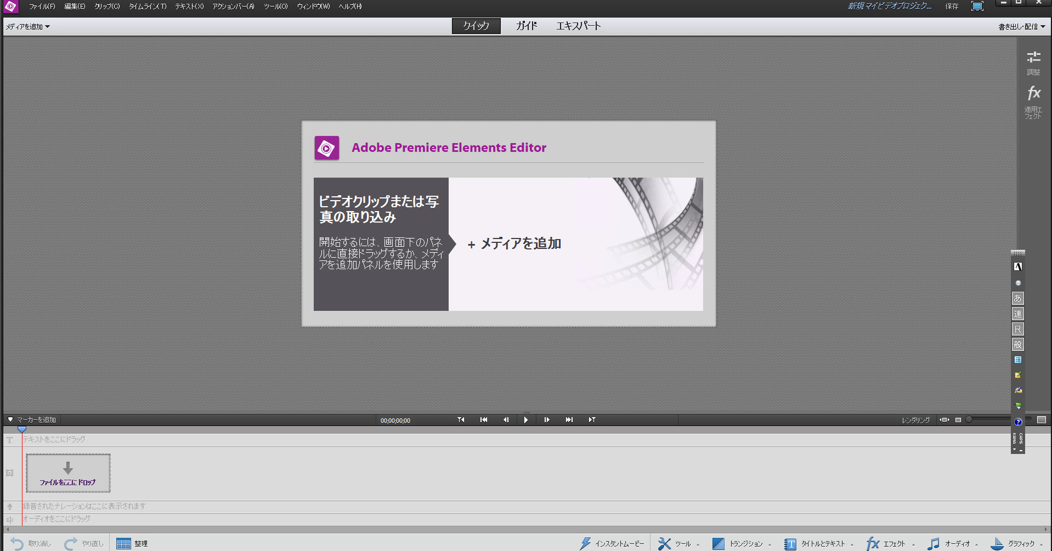Expand the トランジション transitions panel
Image resolution: width=1052 pixels, height=551 pixels.
(x=742, y=543)
